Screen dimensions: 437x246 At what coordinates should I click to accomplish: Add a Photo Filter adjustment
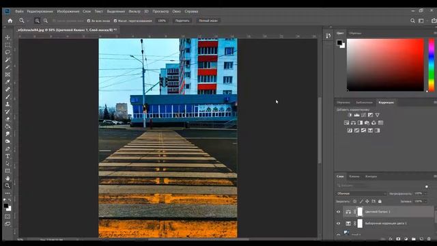pos(367,123)
